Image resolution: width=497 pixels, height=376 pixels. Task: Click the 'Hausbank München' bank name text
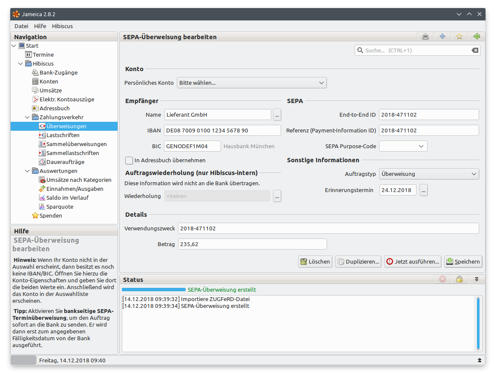click(249, 146)
